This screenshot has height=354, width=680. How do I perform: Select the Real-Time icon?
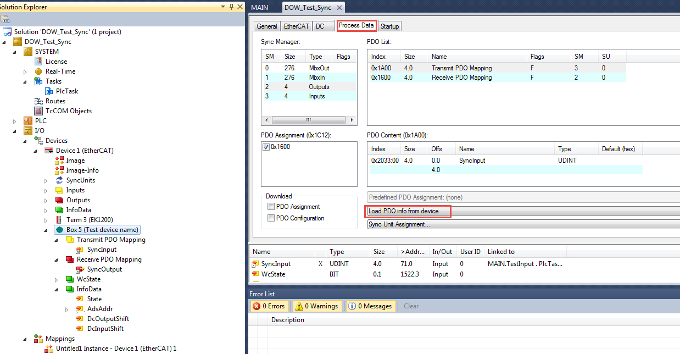click(x=38, y=71)
